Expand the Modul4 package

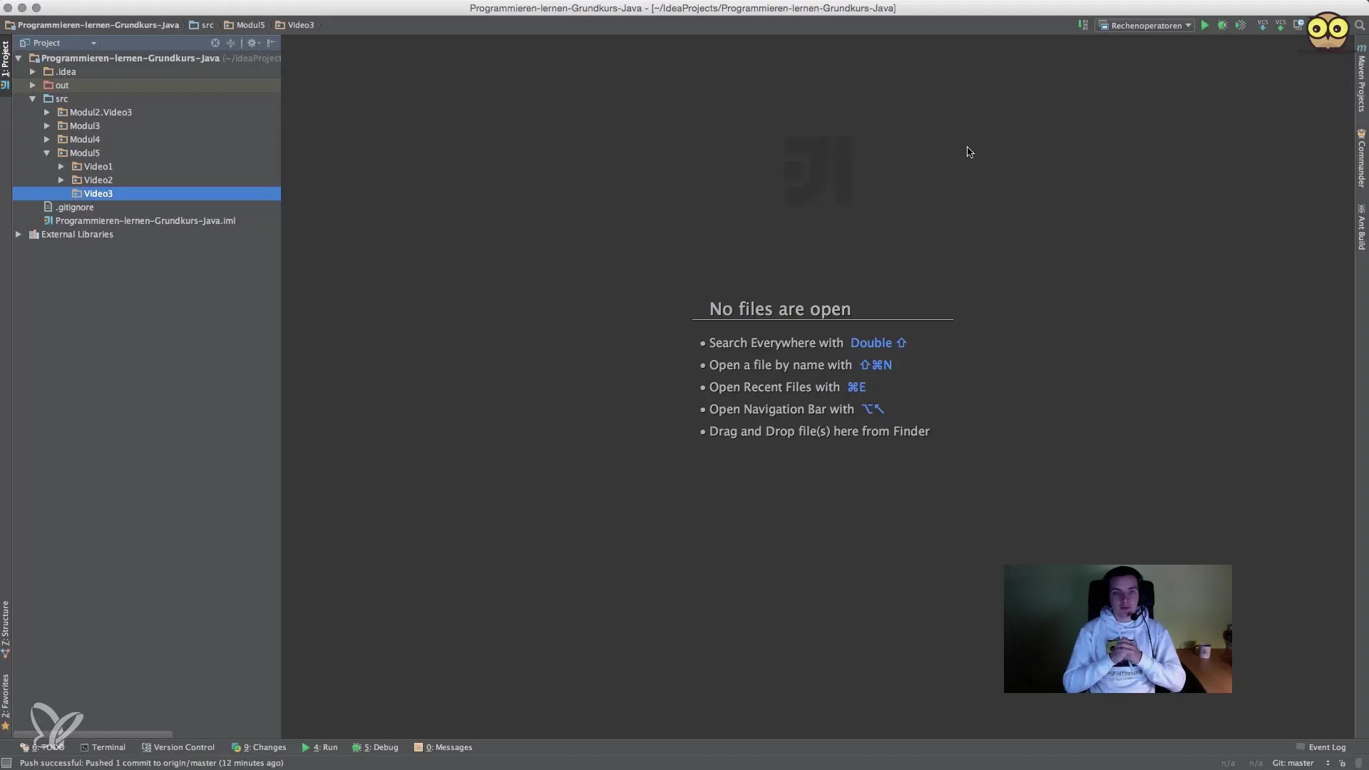47,140
